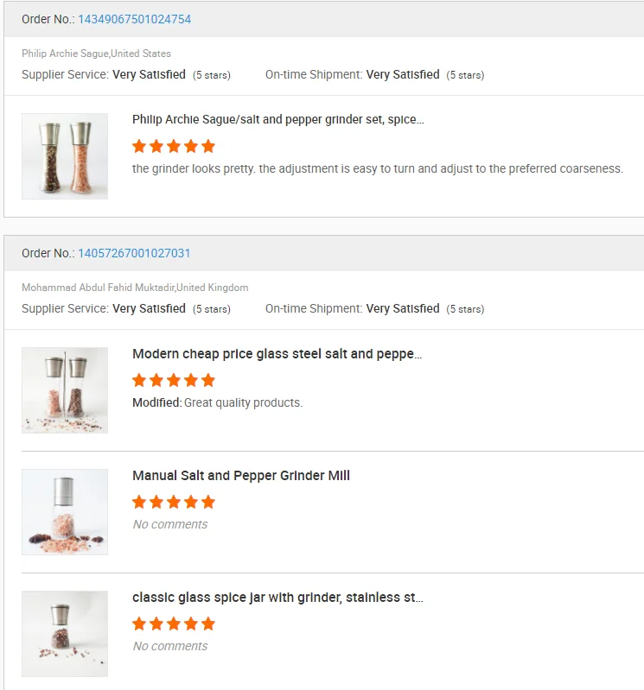Click star rating under classic glass spice jar
This screenshot has height=690, width=644.
pos(173,624)
